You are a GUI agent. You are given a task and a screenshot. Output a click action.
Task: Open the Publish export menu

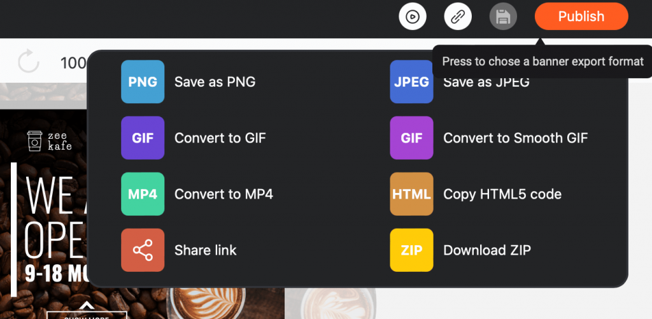pyautogui.click(x=581, y=16)
